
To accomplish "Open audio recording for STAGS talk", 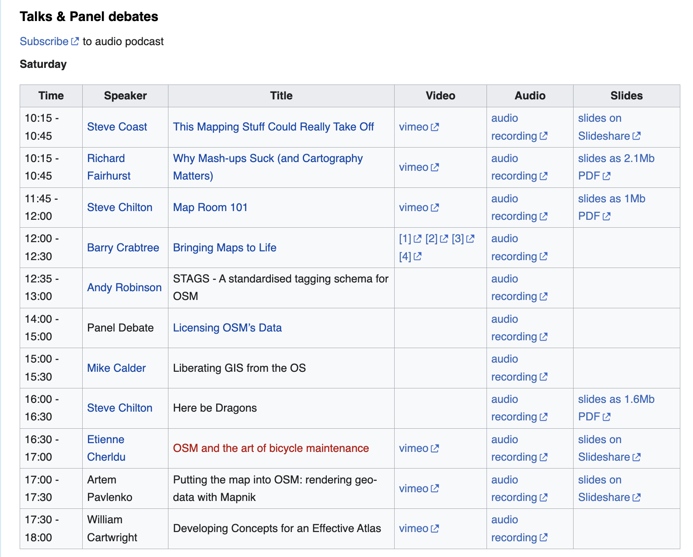I will tap(519, 288).
